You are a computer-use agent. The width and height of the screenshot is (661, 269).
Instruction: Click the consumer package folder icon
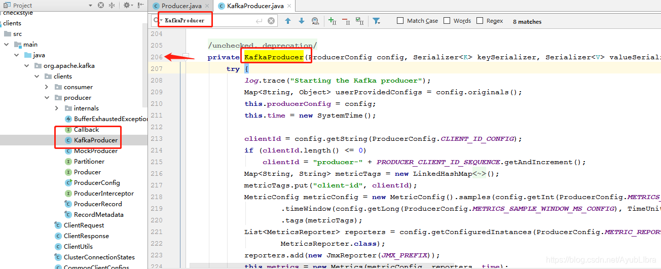58,87
